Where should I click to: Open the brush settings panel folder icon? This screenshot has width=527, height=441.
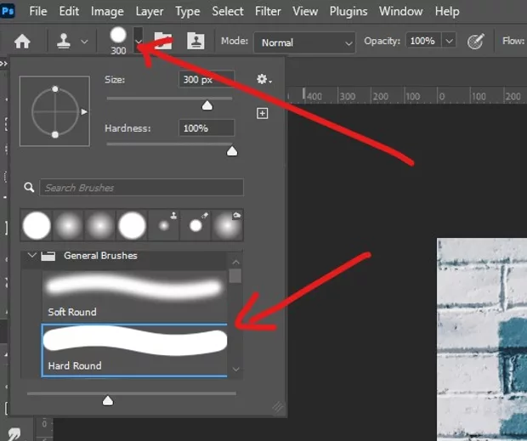[x=163, y=41]
